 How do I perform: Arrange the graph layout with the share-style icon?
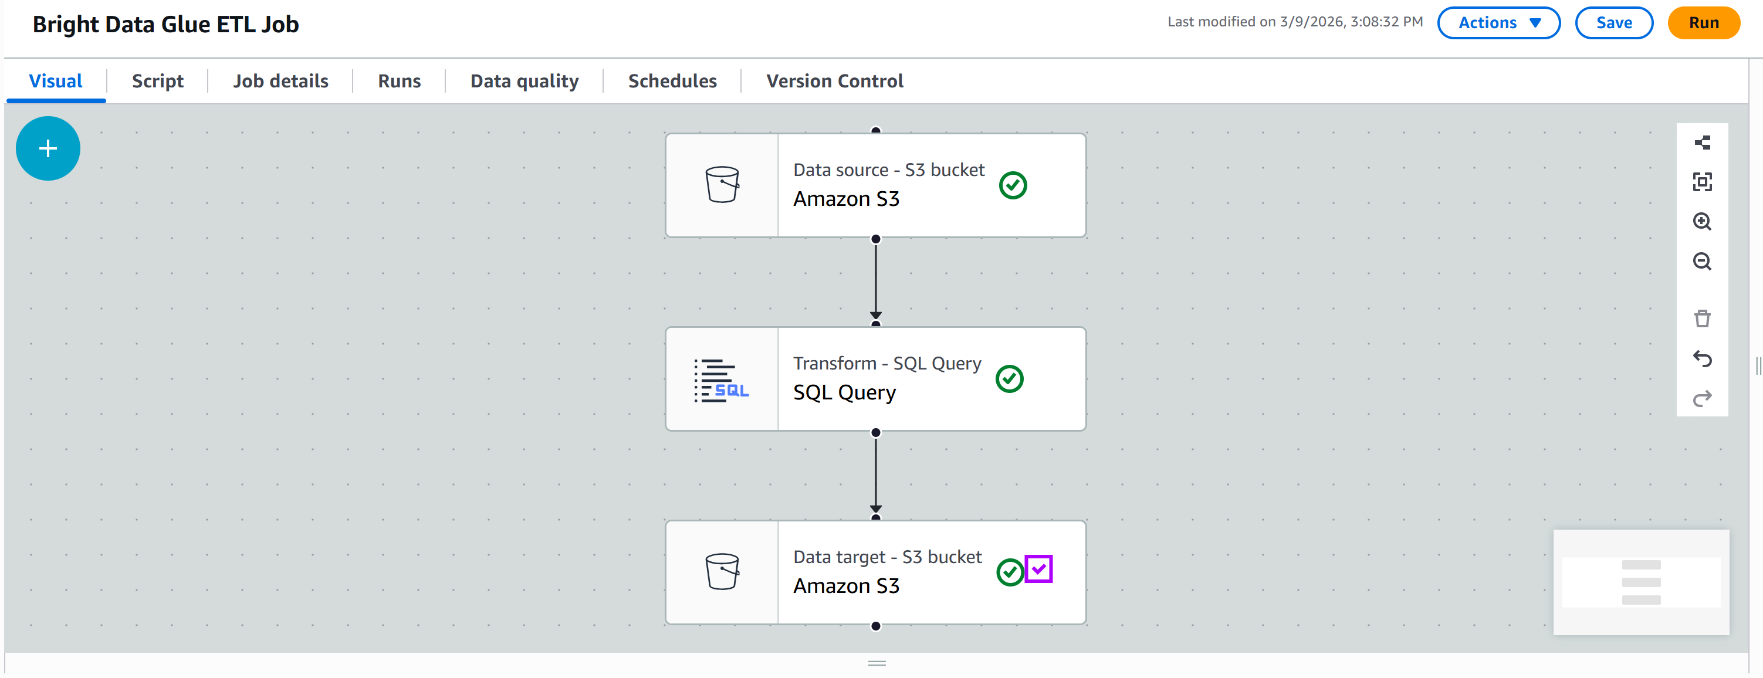[x=1702, y=141]
